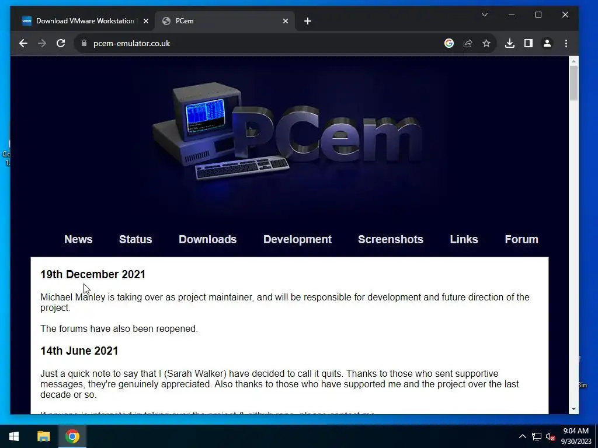Go back to the previous page

click(x=23, y=43)
